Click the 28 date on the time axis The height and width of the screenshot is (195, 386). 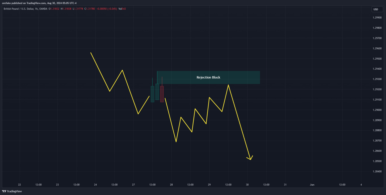(x=171, y=184)
